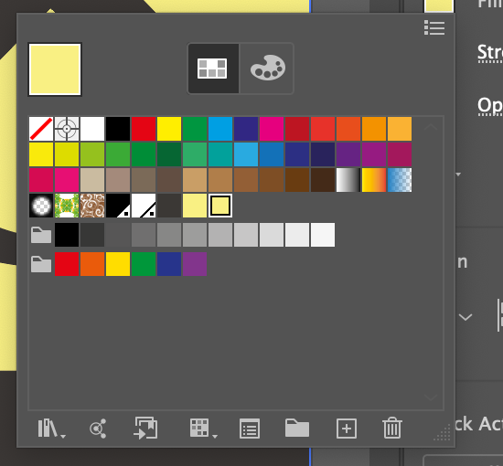Switch to Color Mixer palette tab
This screenshot has height=466, width=503.
click(x=267, y=69)
